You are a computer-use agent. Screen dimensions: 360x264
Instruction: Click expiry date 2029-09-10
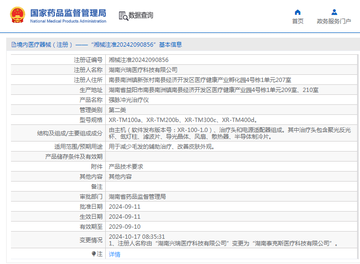point(124,226)
